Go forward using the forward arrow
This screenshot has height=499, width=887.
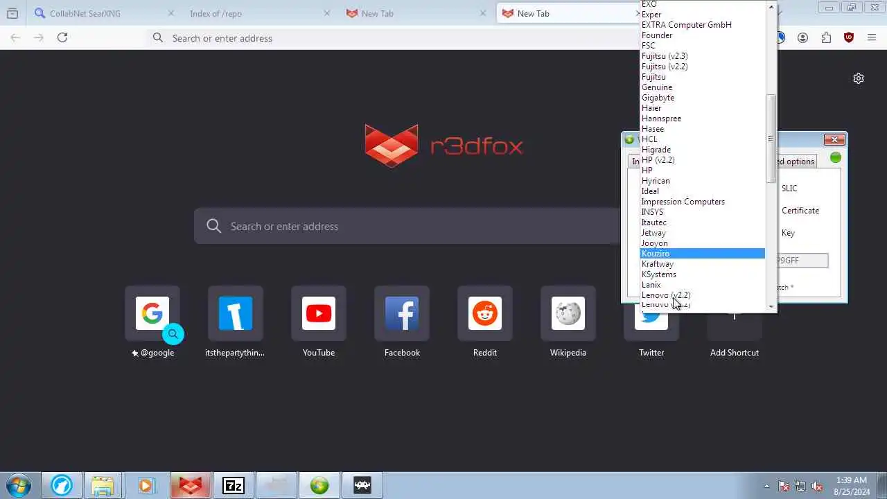39,37
